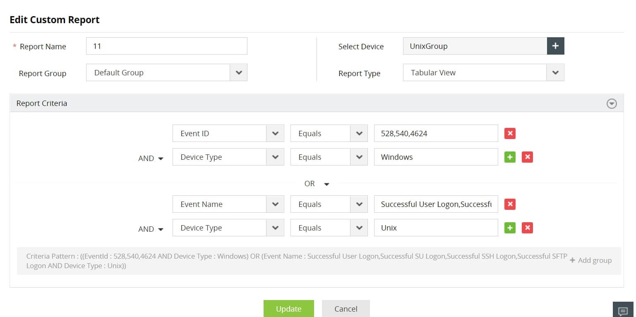Open the Equals dropdown for Event Name
Image resolution: width=636 pixels, height=317 pixels.
(x=358, y=204)
